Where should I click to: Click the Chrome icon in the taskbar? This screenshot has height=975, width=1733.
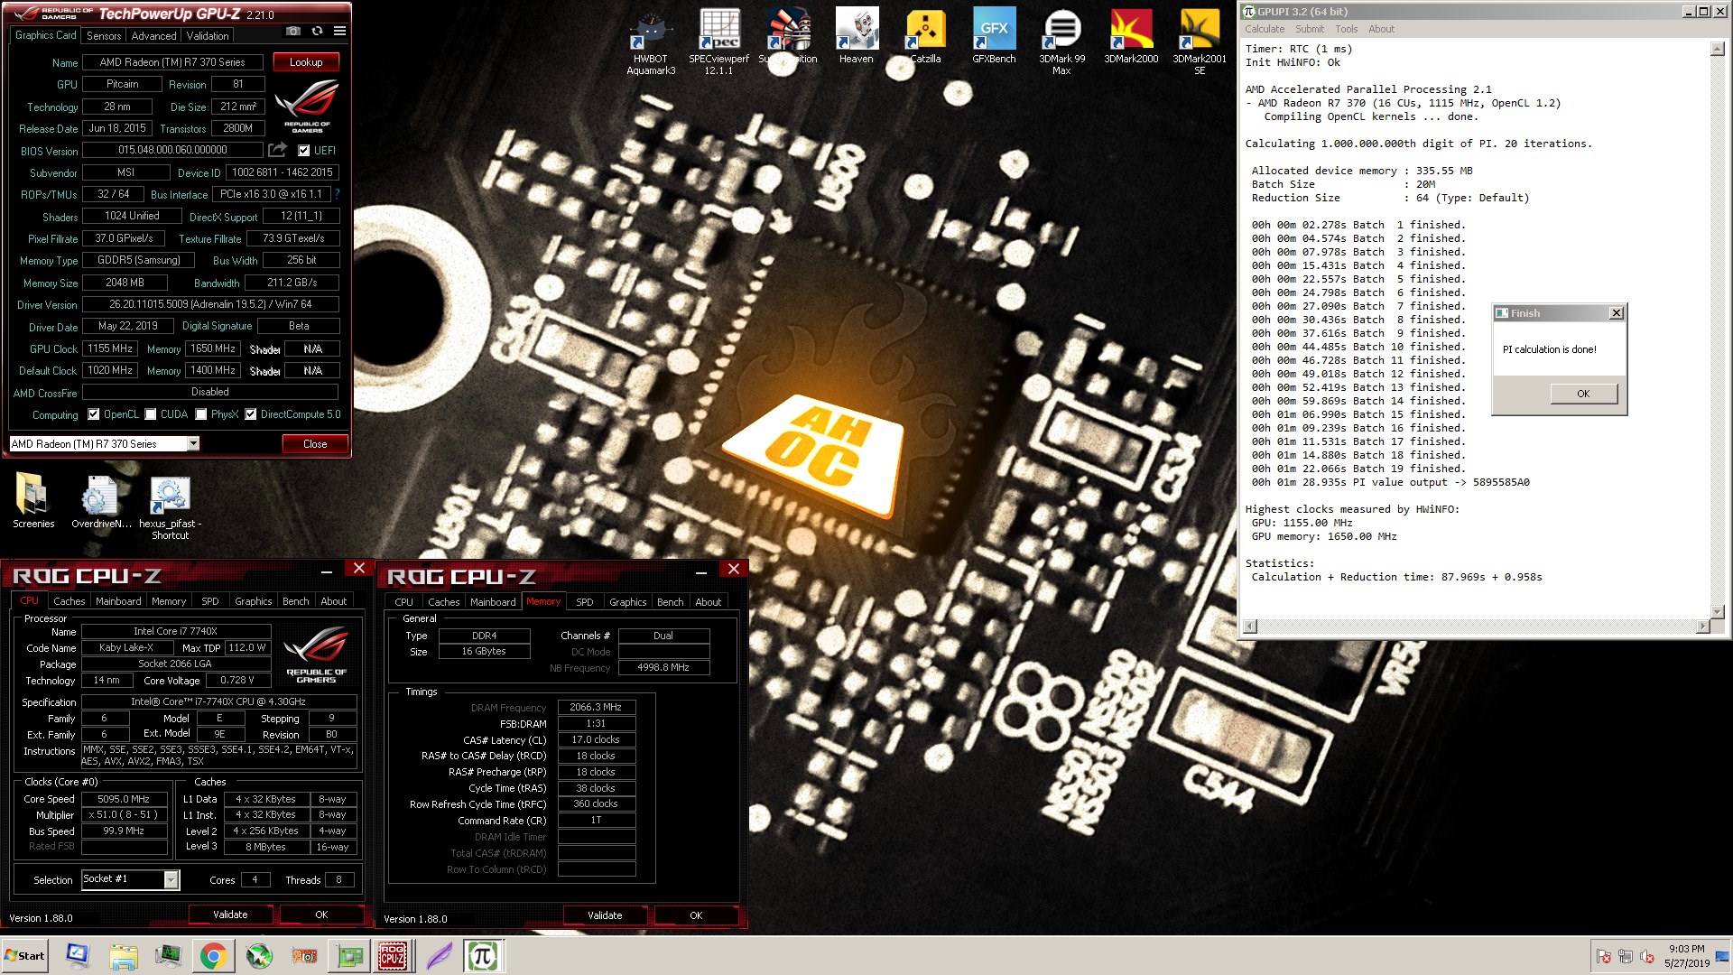[x=213, y=956]
